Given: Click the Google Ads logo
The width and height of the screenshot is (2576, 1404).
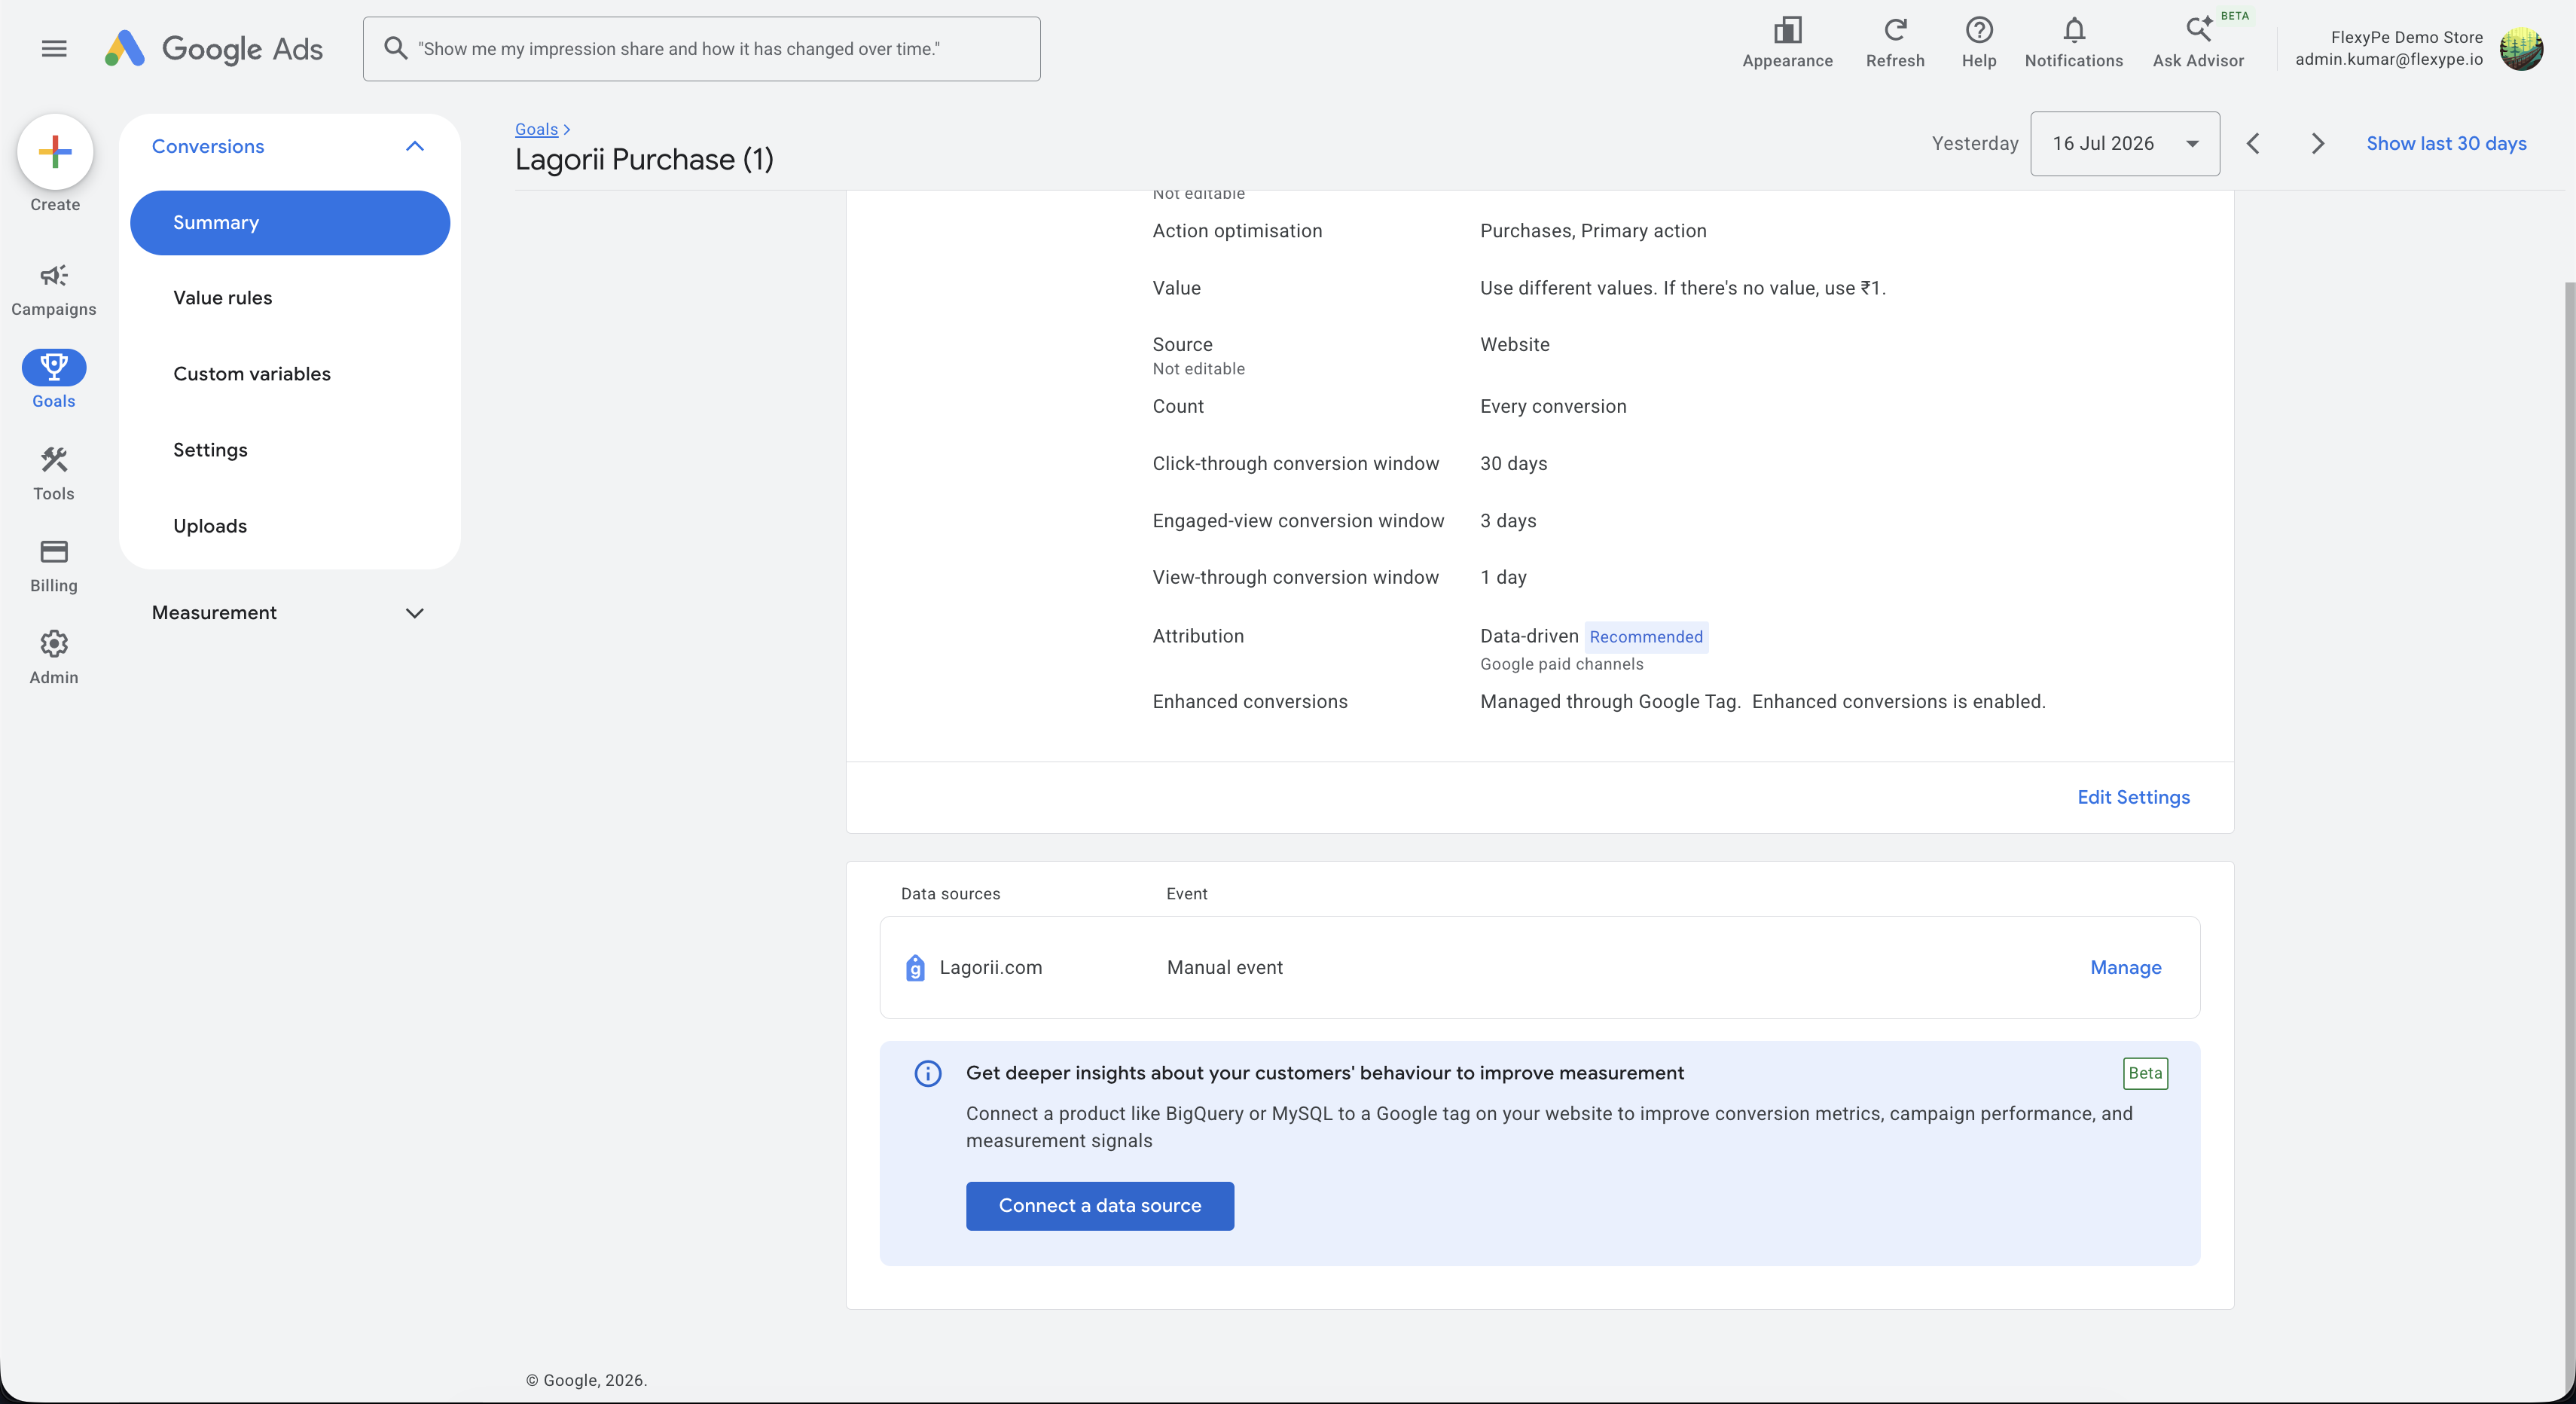Looking at the screenshot, I should 214,48.
